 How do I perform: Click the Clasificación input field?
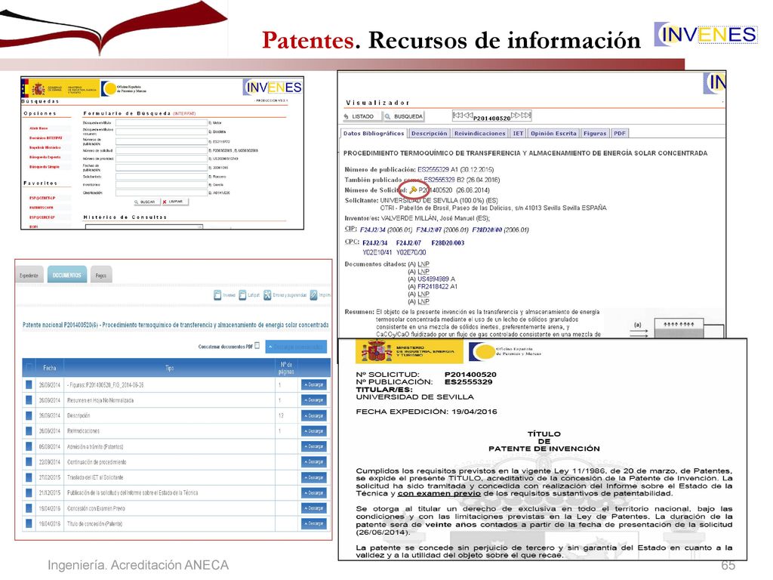coord(162,193)
